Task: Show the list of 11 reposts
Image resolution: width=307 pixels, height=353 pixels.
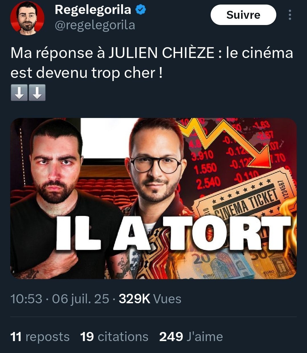Action: [40, 337]
